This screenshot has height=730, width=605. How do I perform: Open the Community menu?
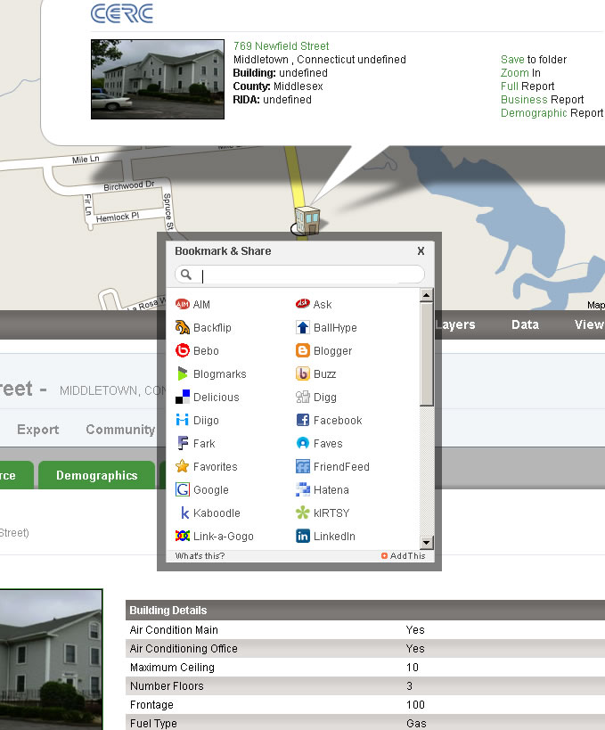coord(120,430)
